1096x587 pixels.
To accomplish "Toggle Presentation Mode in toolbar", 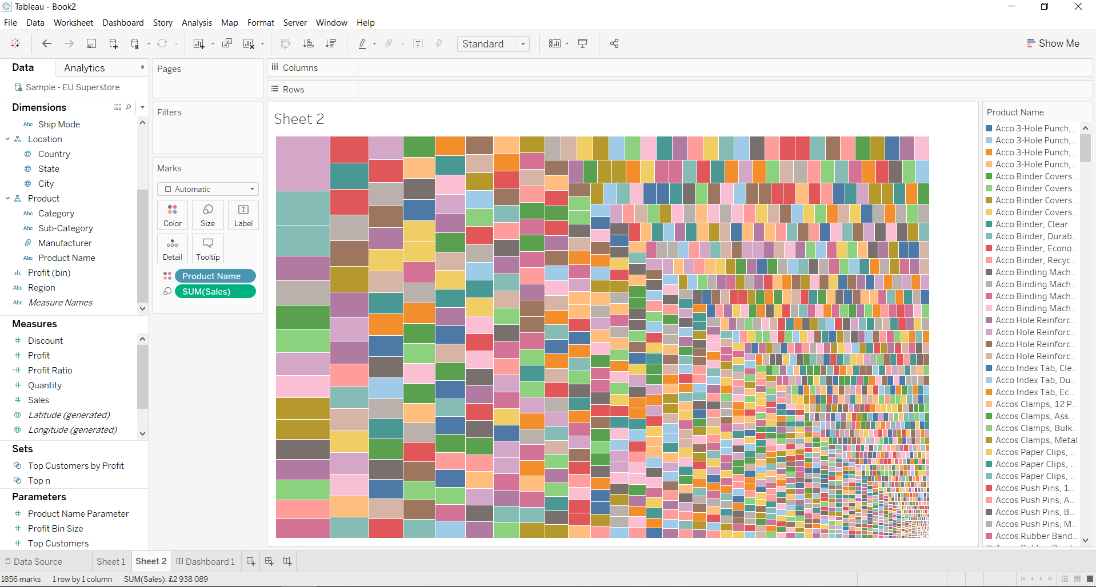I will [583, 44].
